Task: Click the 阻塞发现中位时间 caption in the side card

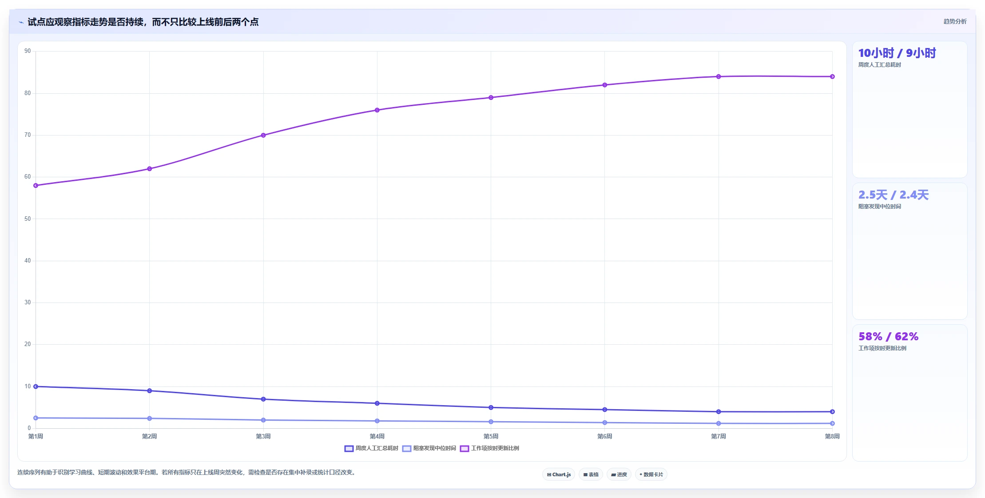Action: click(x=879, y=207)
